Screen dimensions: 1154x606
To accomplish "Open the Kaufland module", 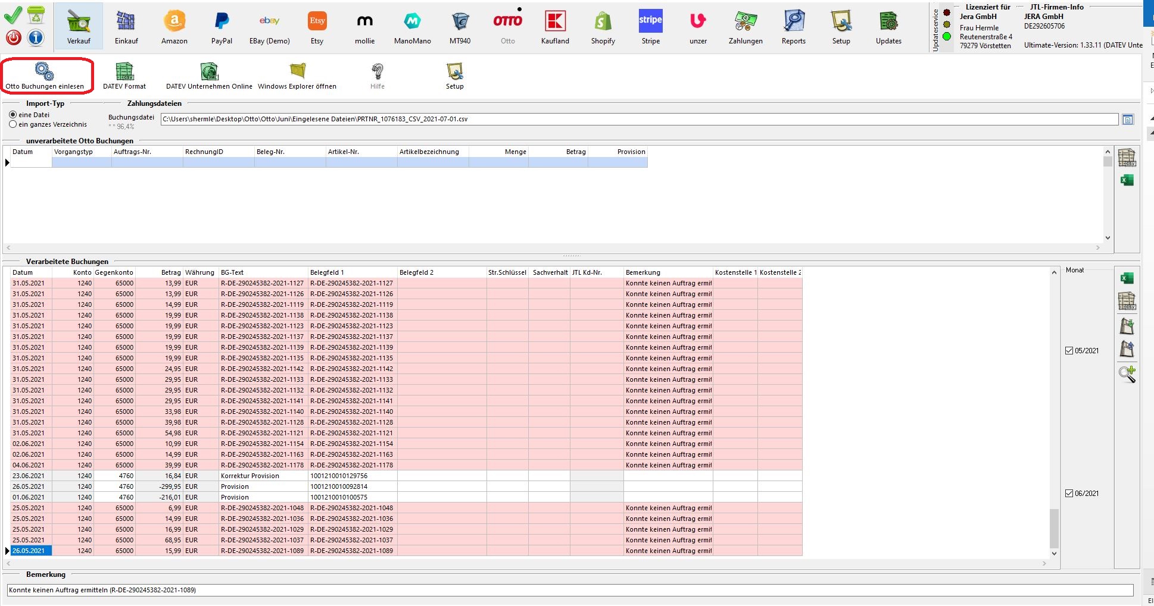I will (x=555, y=27).
